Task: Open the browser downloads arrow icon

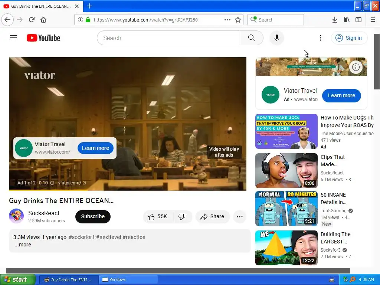Action: [x=335, y=20]
